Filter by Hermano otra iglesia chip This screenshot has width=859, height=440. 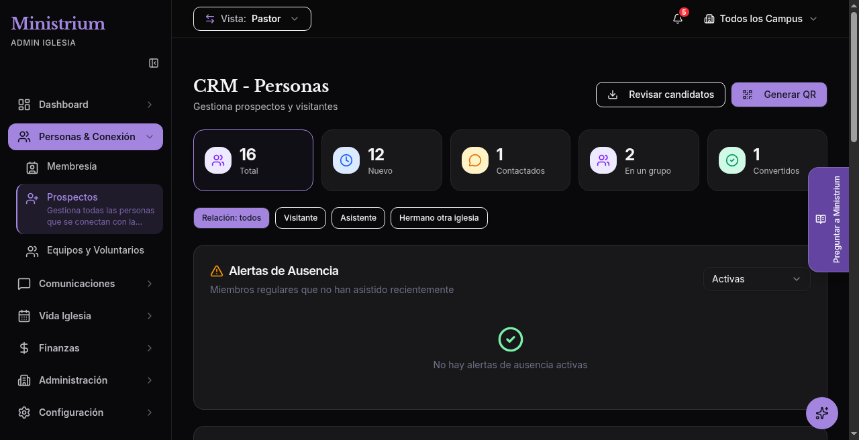[x=439, y=218]
